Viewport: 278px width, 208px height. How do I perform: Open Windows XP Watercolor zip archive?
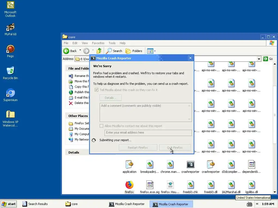(x=10, y=119)
